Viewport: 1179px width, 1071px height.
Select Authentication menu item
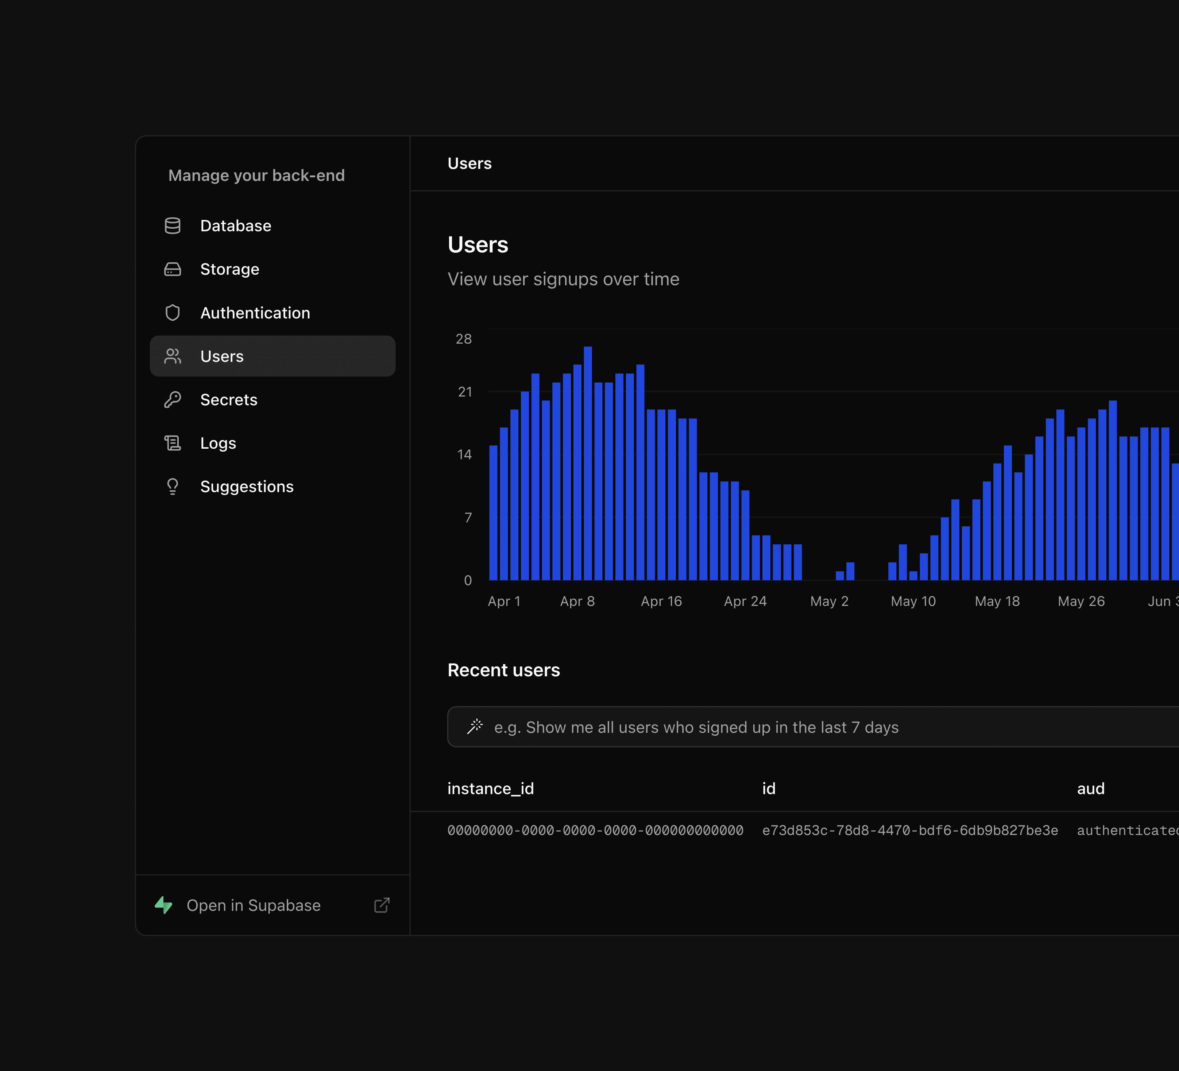(x=272, y=313)
